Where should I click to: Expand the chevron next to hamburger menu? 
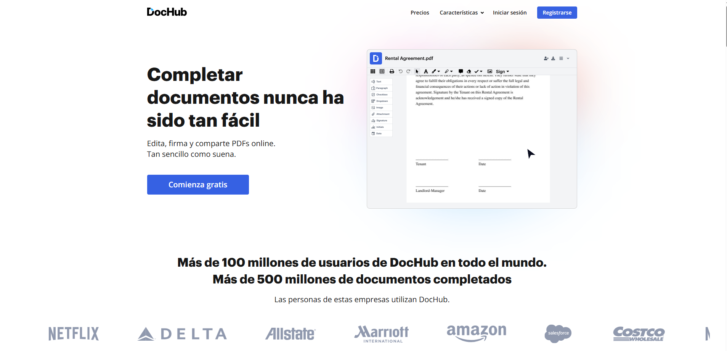568,58
